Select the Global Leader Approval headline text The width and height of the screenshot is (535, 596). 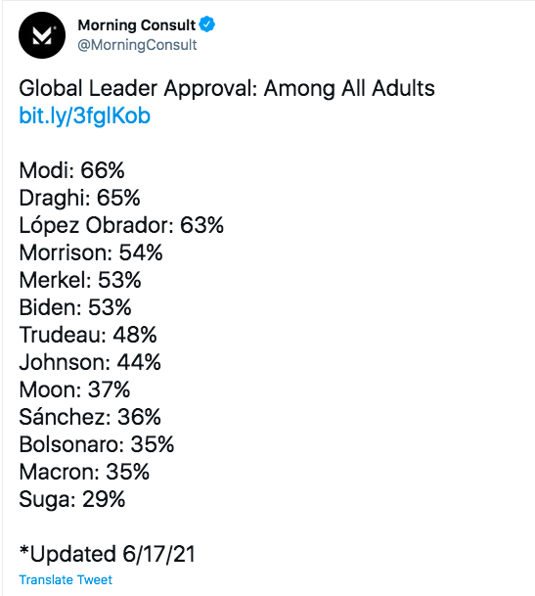227,88
